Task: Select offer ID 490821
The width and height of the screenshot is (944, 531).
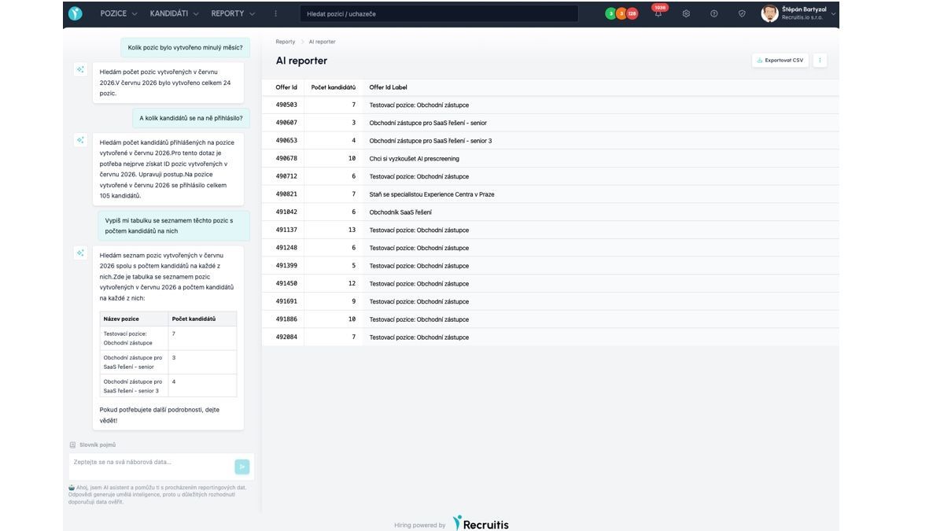Action: coord(286,194)
